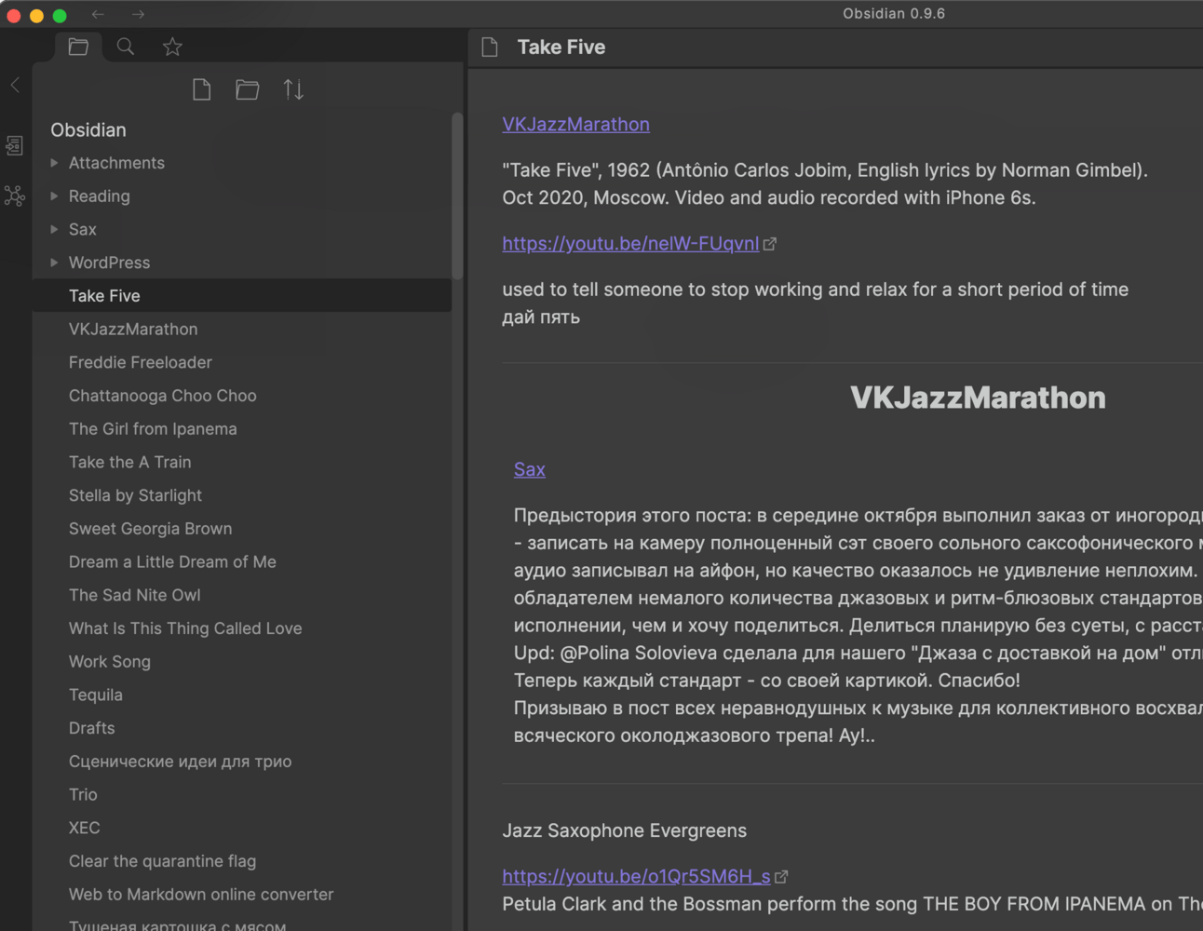
Task: Navigate back in history
Action: pyautogui.click(x=98, y=14)
